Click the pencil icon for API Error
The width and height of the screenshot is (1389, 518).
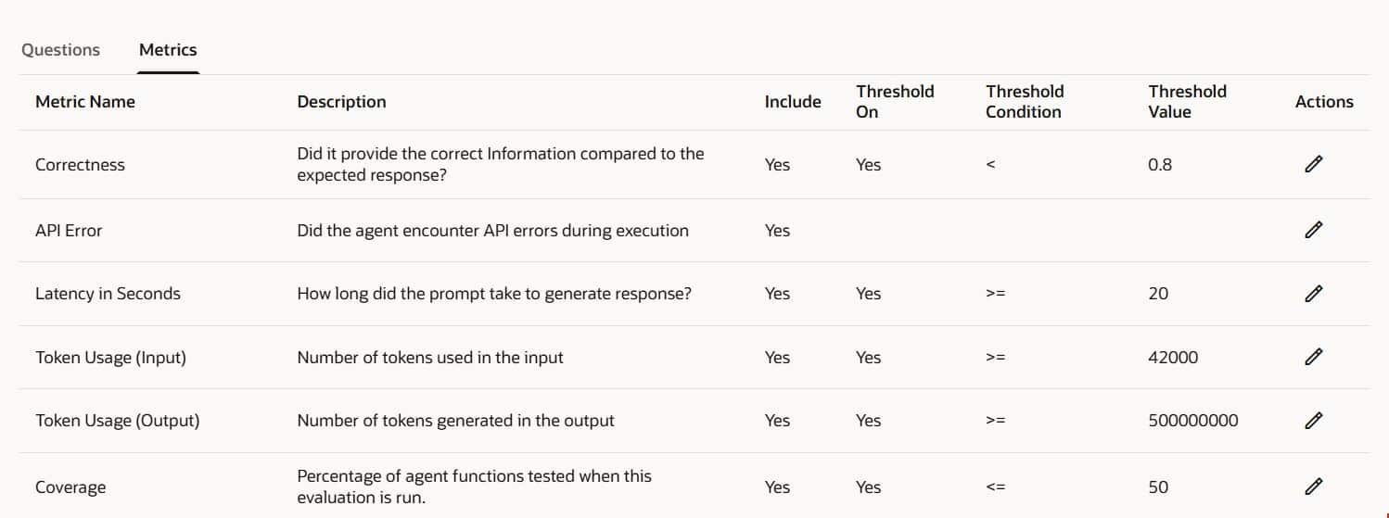point(1313,231)
